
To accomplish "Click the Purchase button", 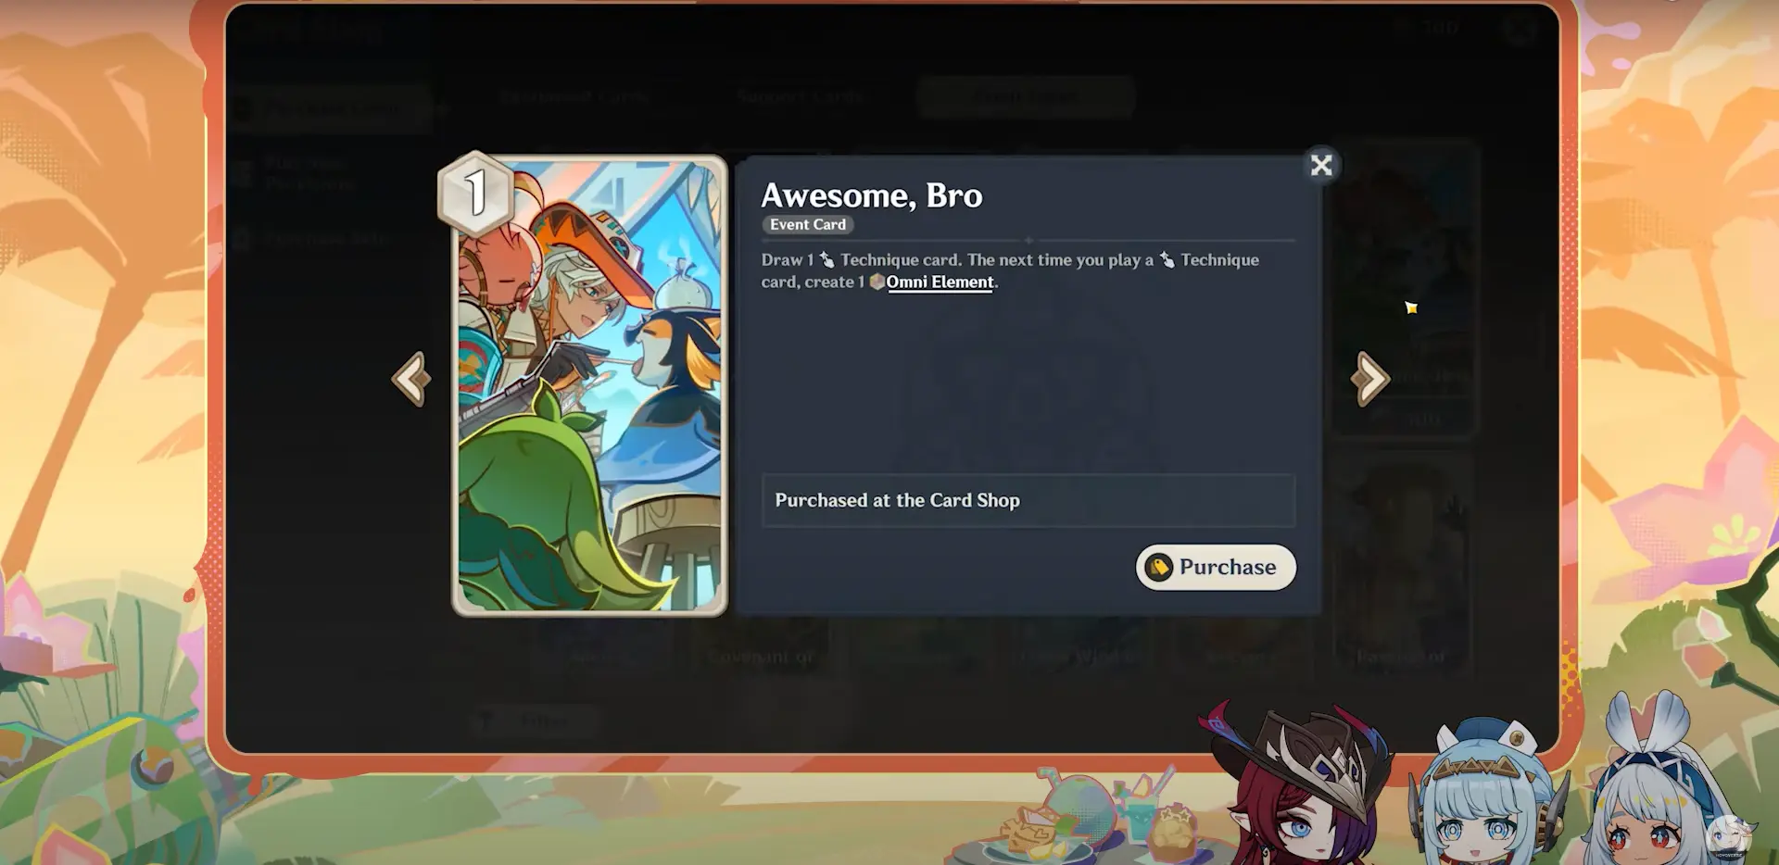I will pyautogui.click(x=1216, y=567).
